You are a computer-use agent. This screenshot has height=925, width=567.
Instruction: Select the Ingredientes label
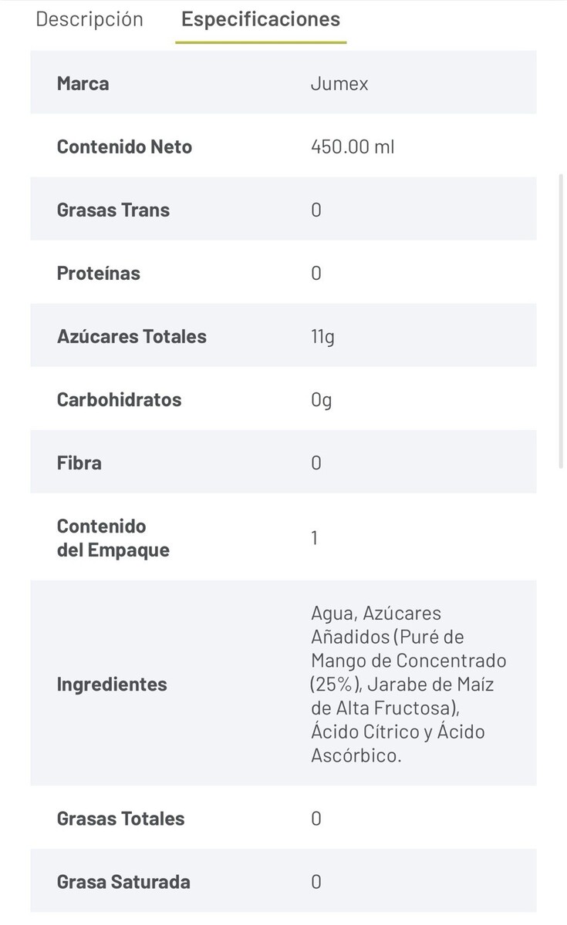pyautogui.click(x=111, y=684)
